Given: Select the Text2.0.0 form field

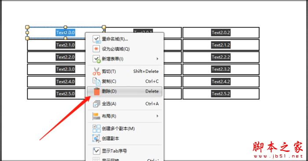Looking at the screenshot, I should (66, 32).
